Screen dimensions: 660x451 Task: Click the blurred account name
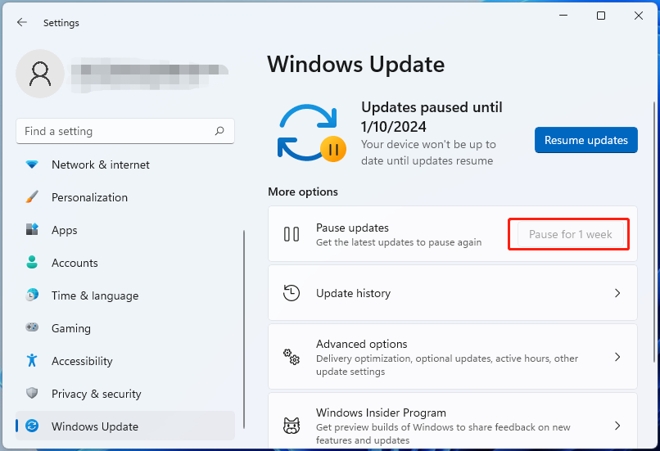(x=149, y=74)
